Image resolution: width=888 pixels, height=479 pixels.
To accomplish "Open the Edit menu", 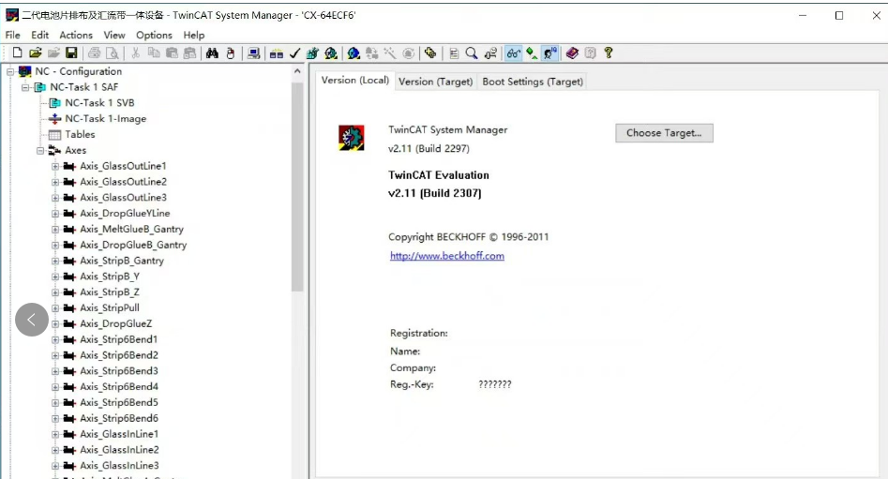I will [39, 35].
